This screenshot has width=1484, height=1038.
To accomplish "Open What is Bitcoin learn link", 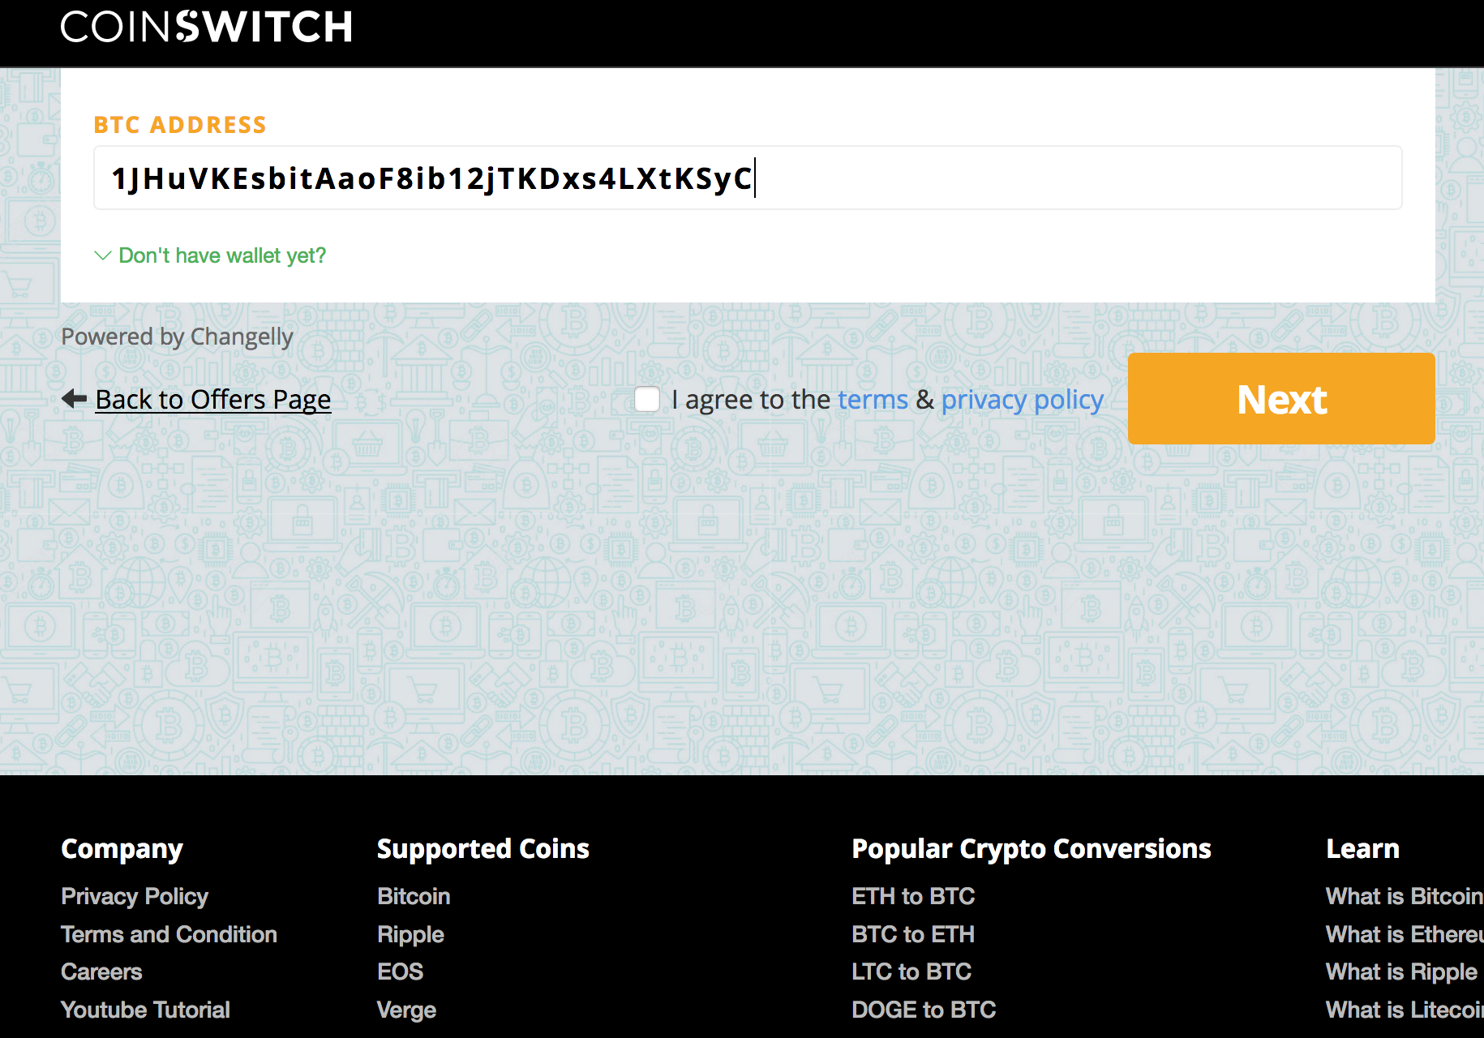I will click(x=1405, y=896).
